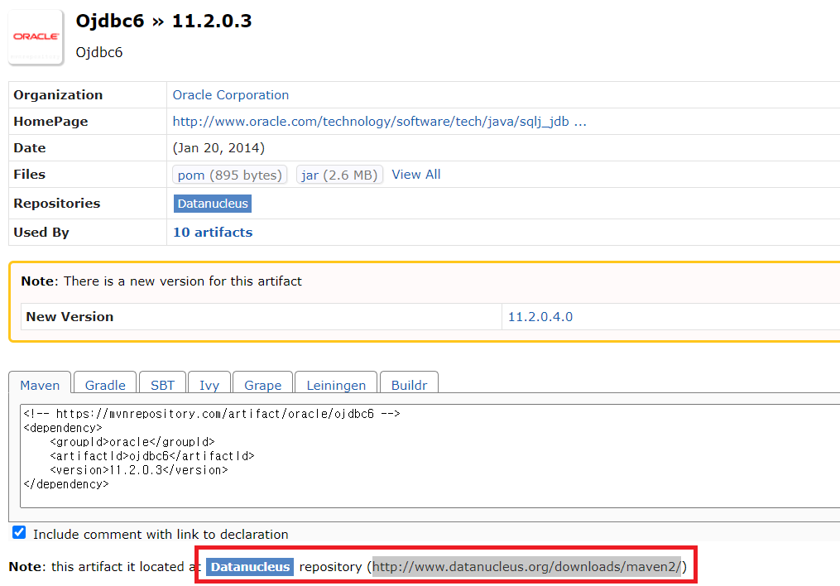840x586 pixels.
Task: Open the oracle.com HomePage link
Action: 379,122
